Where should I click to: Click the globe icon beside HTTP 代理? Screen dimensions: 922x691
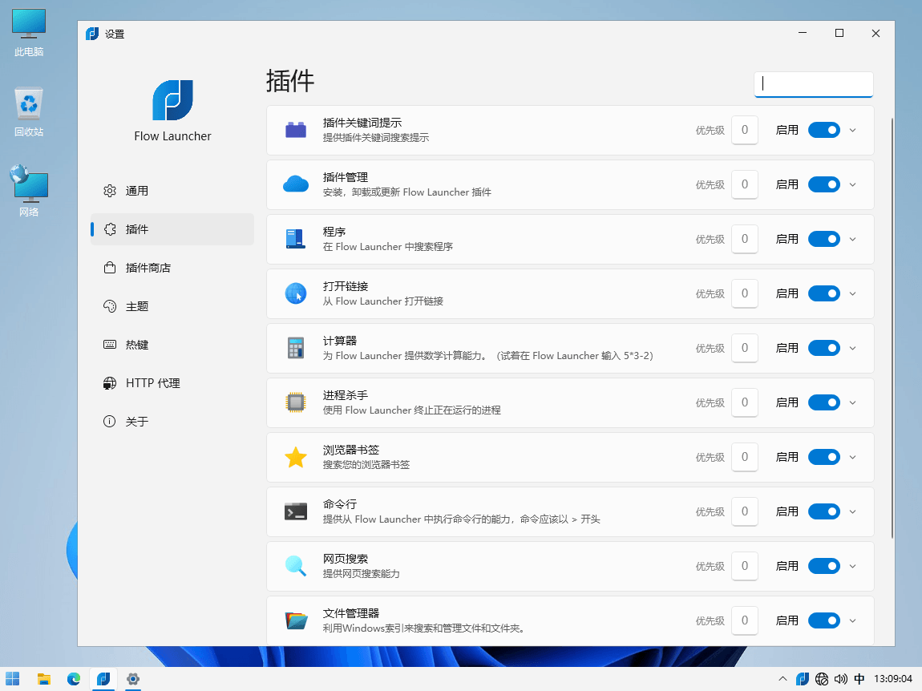(x=110, y=383)
